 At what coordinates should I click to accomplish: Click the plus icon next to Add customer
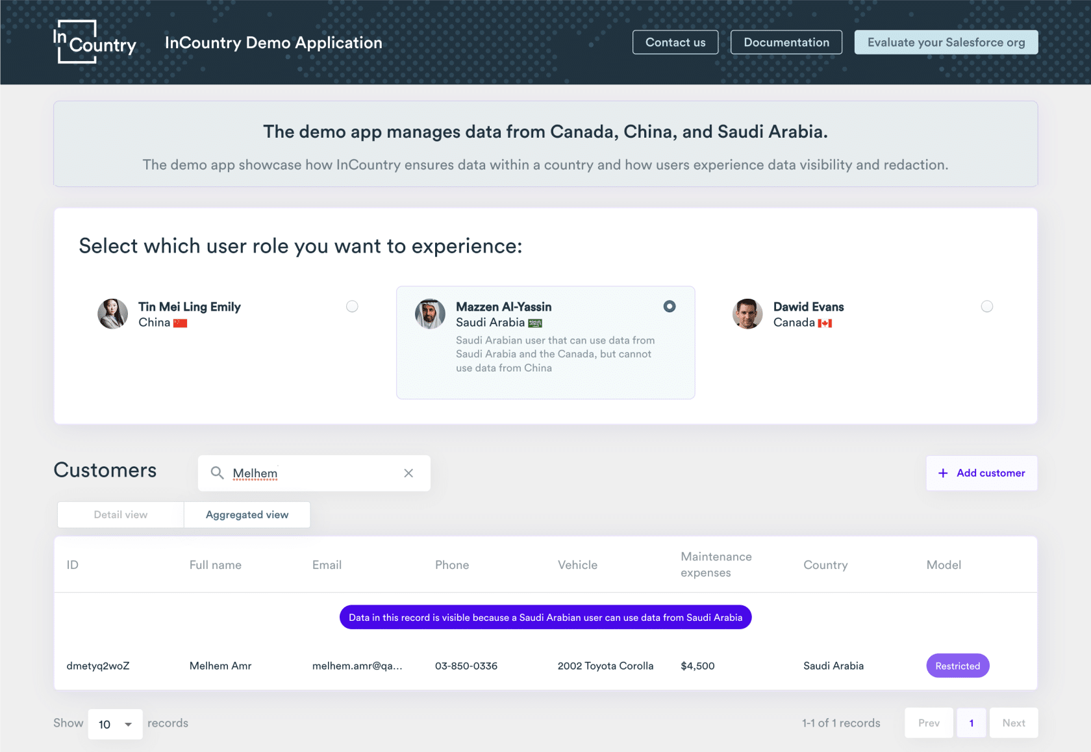[x=943, y=473]
